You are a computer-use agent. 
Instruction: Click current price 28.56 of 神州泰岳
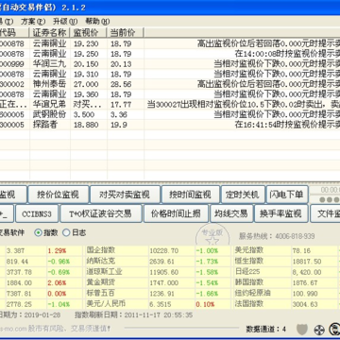point(121,84)
